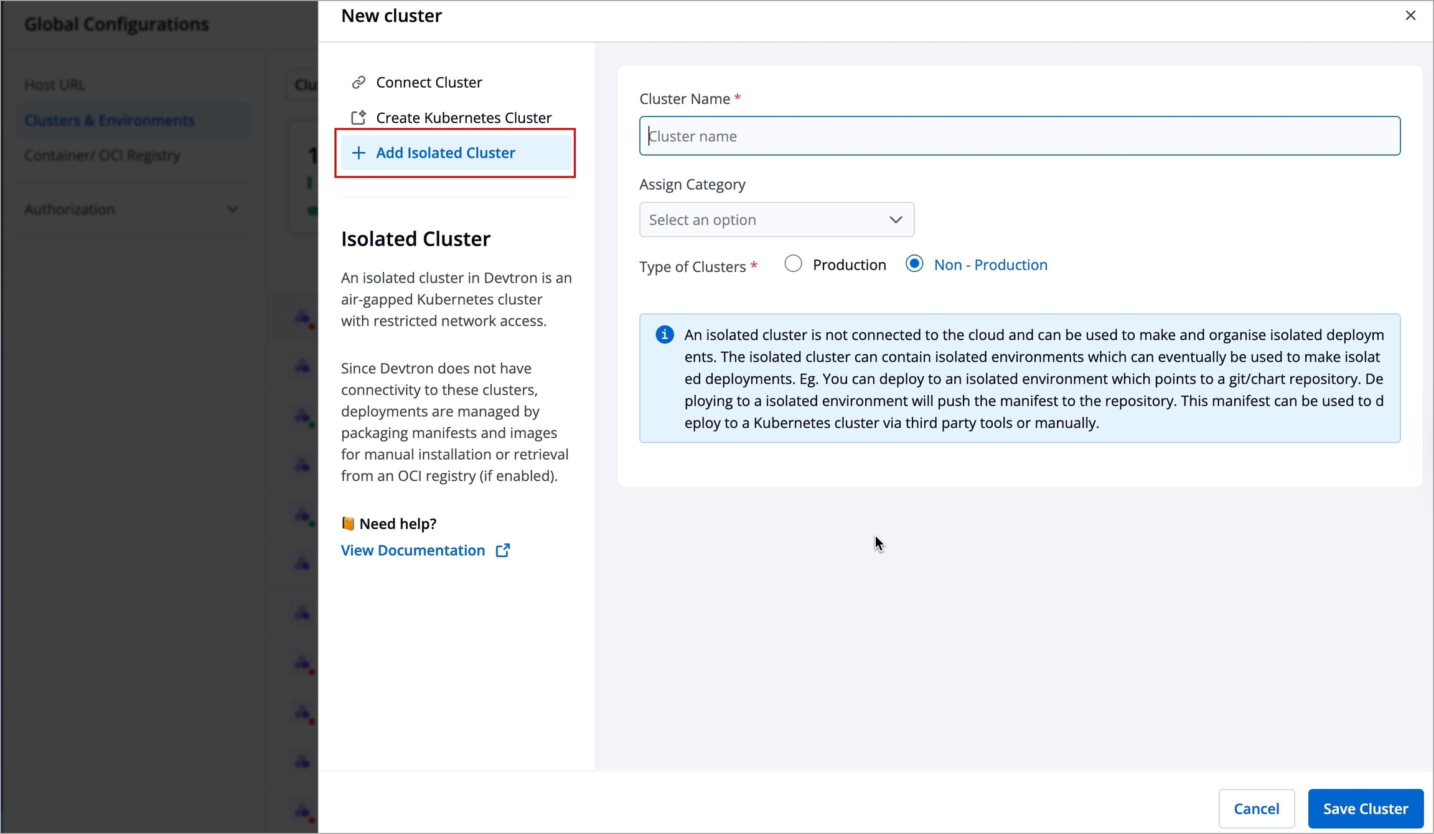Switch to the Connect Cluster option

point(429,82)
